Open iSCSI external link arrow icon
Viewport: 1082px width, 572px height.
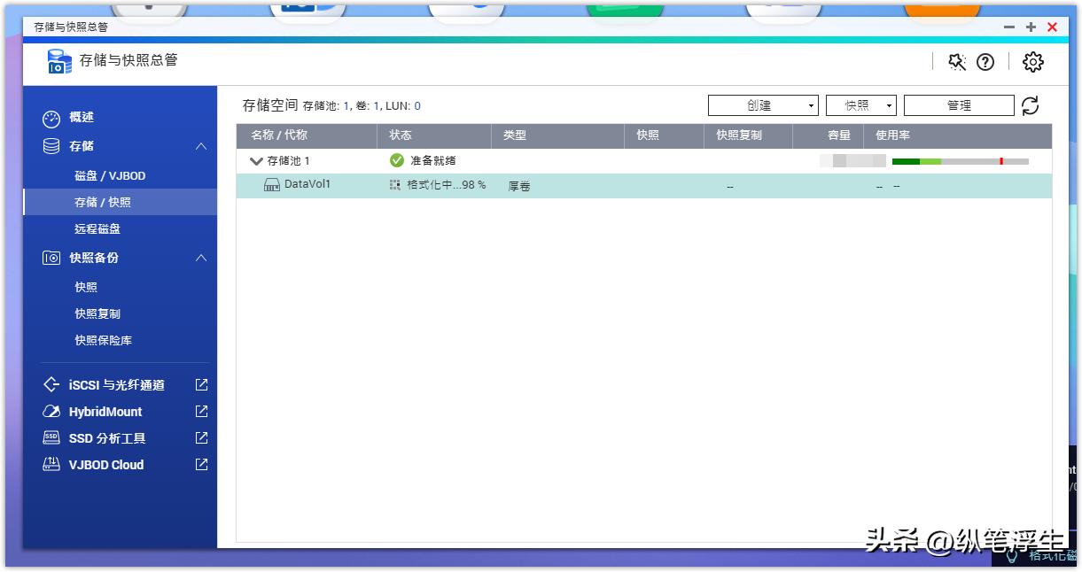pyautogui.click(x=201, y=385)
